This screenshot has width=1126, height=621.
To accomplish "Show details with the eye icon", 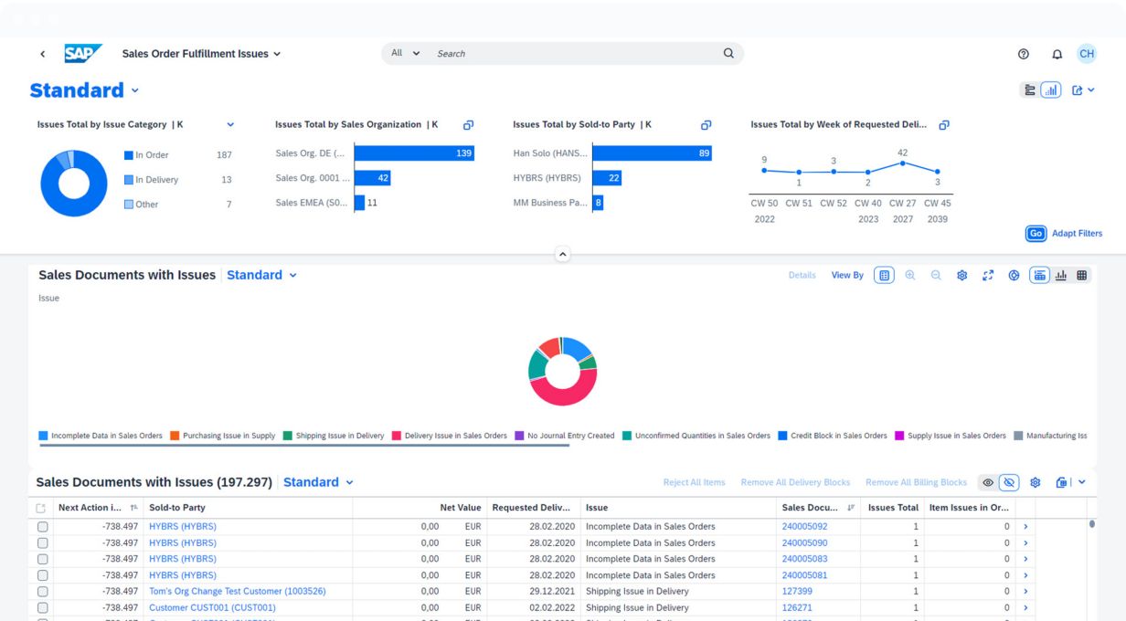I will click(988, 482).
